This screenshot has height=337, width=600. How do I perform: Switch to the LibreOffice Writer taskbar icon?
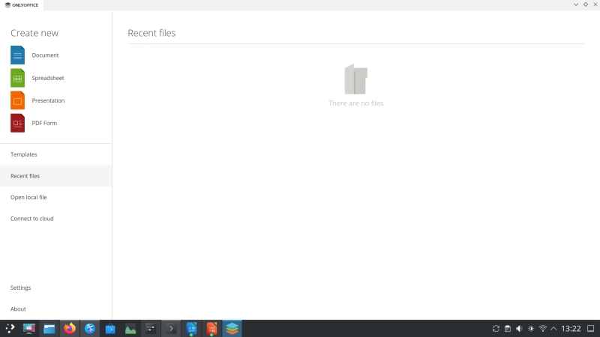(191, 329)
